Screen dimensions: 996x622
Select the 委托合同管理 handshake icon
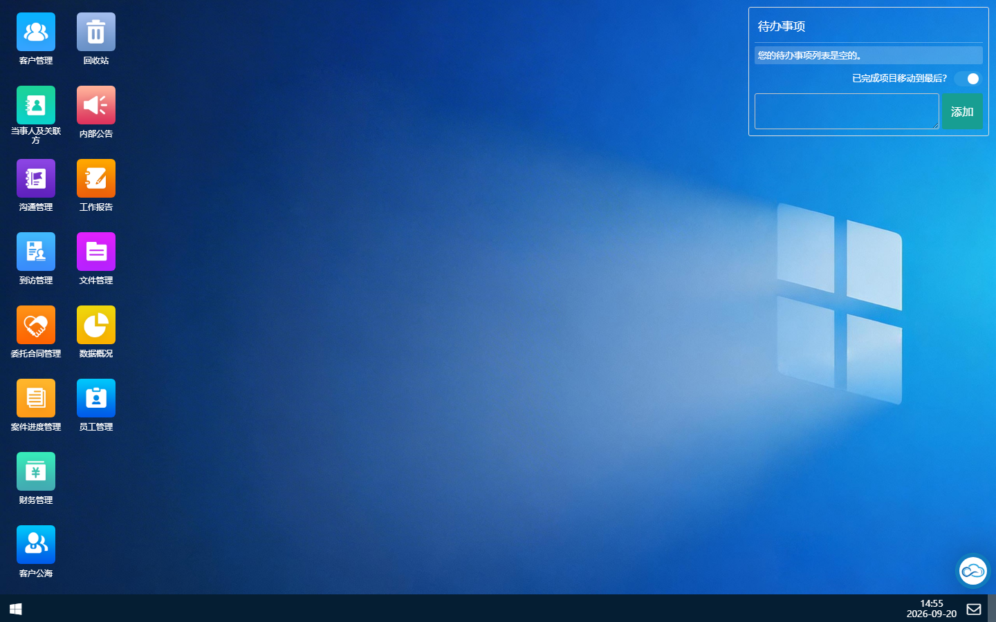point(36,325)
